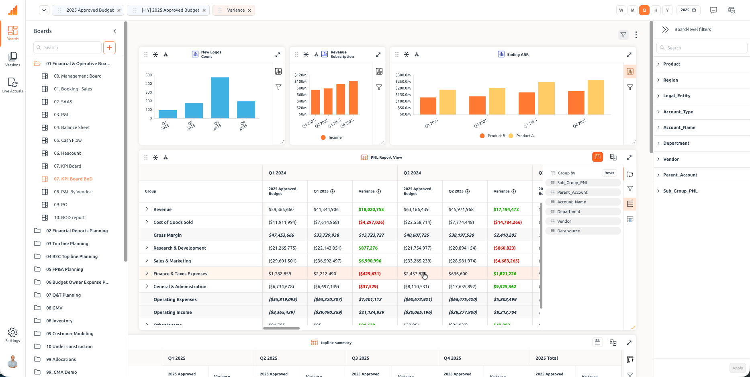The image size is (750, 377).
Task: Open dropdown arrow before 2025 Approved Budget chip
Action: click(44, 10)
